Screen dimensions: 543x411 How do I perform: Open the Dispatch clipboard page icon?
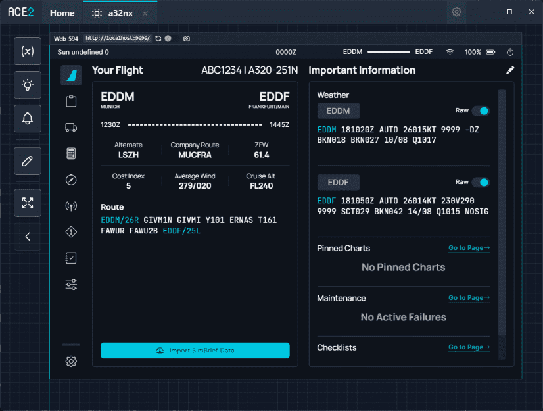pos(71,101)
